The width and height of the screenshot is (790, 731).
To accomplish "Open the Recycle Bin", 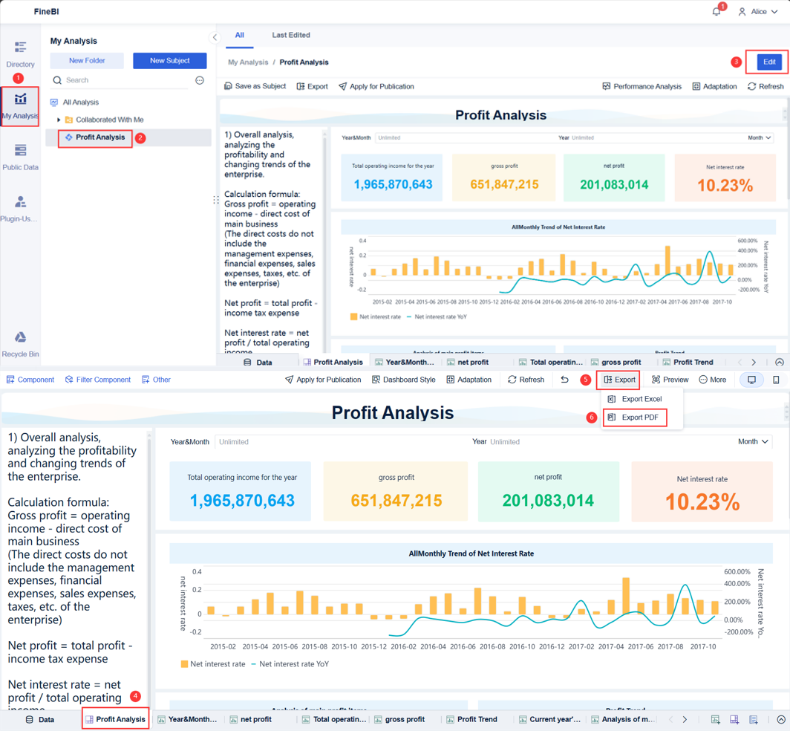I will click(x=20, y=343).
